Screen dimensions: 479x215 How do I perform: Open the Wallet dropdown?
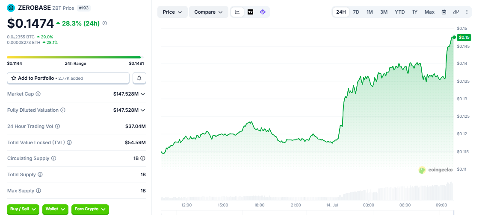click(55, 209)
